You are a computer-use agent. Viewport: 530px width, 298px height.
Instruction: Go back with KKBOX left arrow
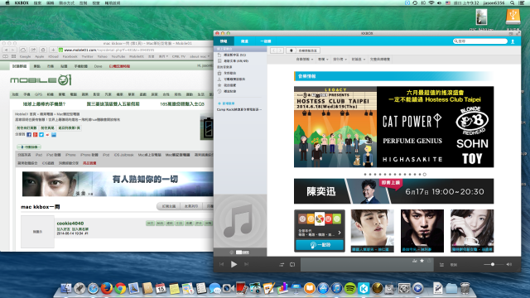coord(273,50)
